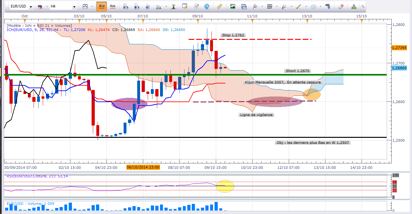Expand arrow next to chart type icon
412x214 pixels.
click(92, 7)
